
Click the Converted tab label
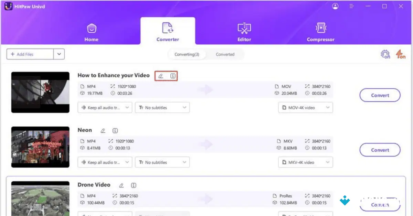225,54
